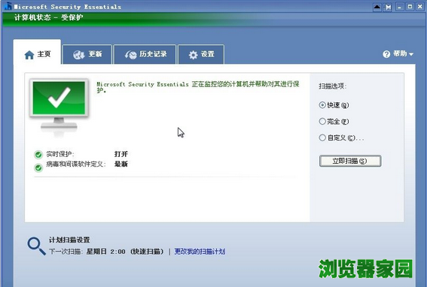The height and width of the screenshot is (287, 427).
Task: Click the 最新 definitions value
Action: 121,164
